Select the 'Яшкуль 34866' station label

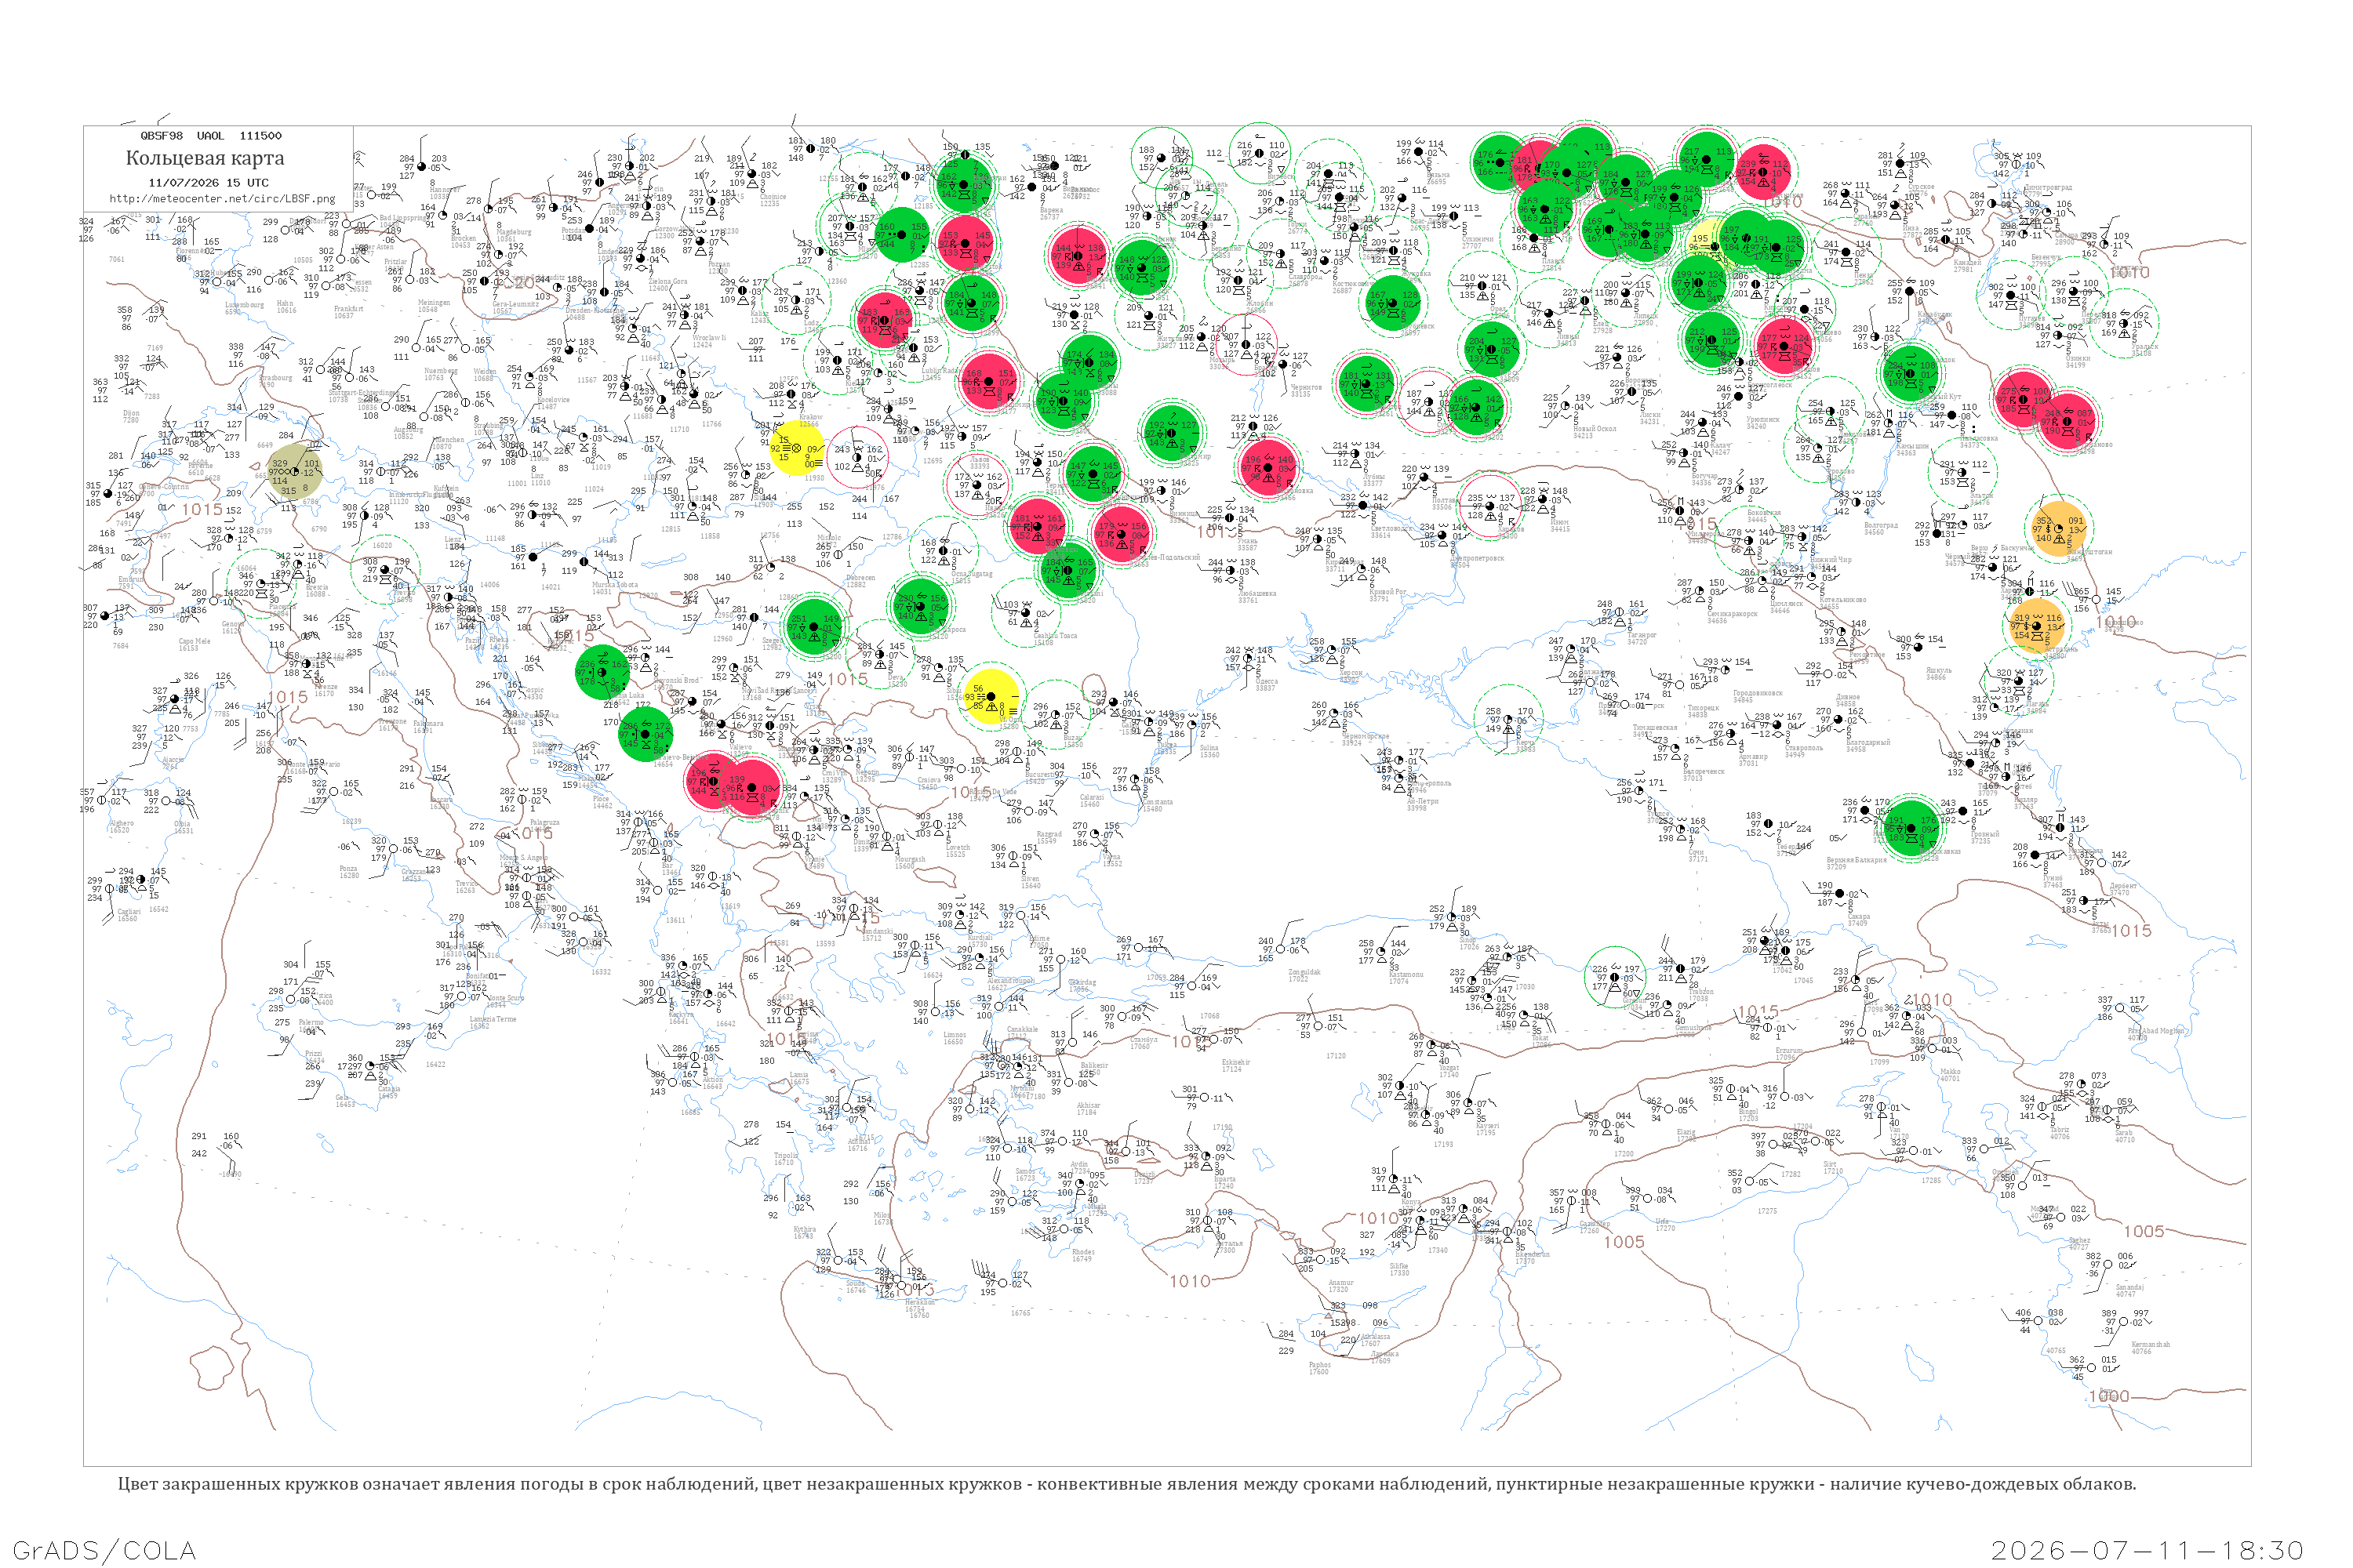click(1939, 673)
